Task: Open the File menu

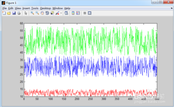Action: (x=4, y=8)
